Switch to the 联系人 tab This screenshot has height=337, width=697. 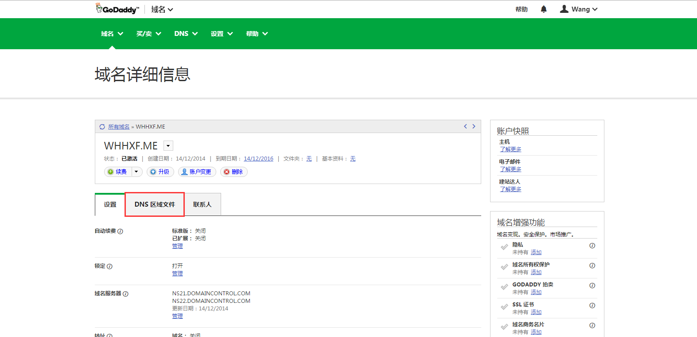tap(202, 204)
